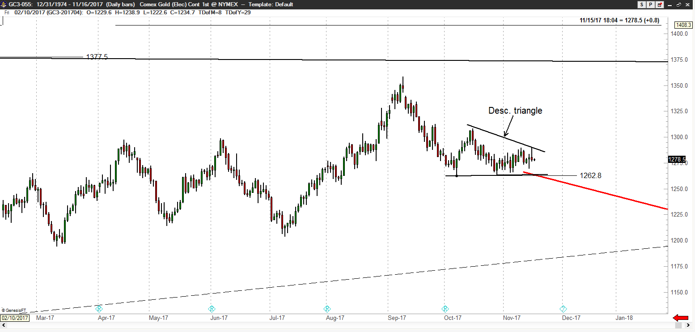Select the 'Desc. triangle' text annotation
The width and height of the screenshot is (695, 332).
coord(515,111)
